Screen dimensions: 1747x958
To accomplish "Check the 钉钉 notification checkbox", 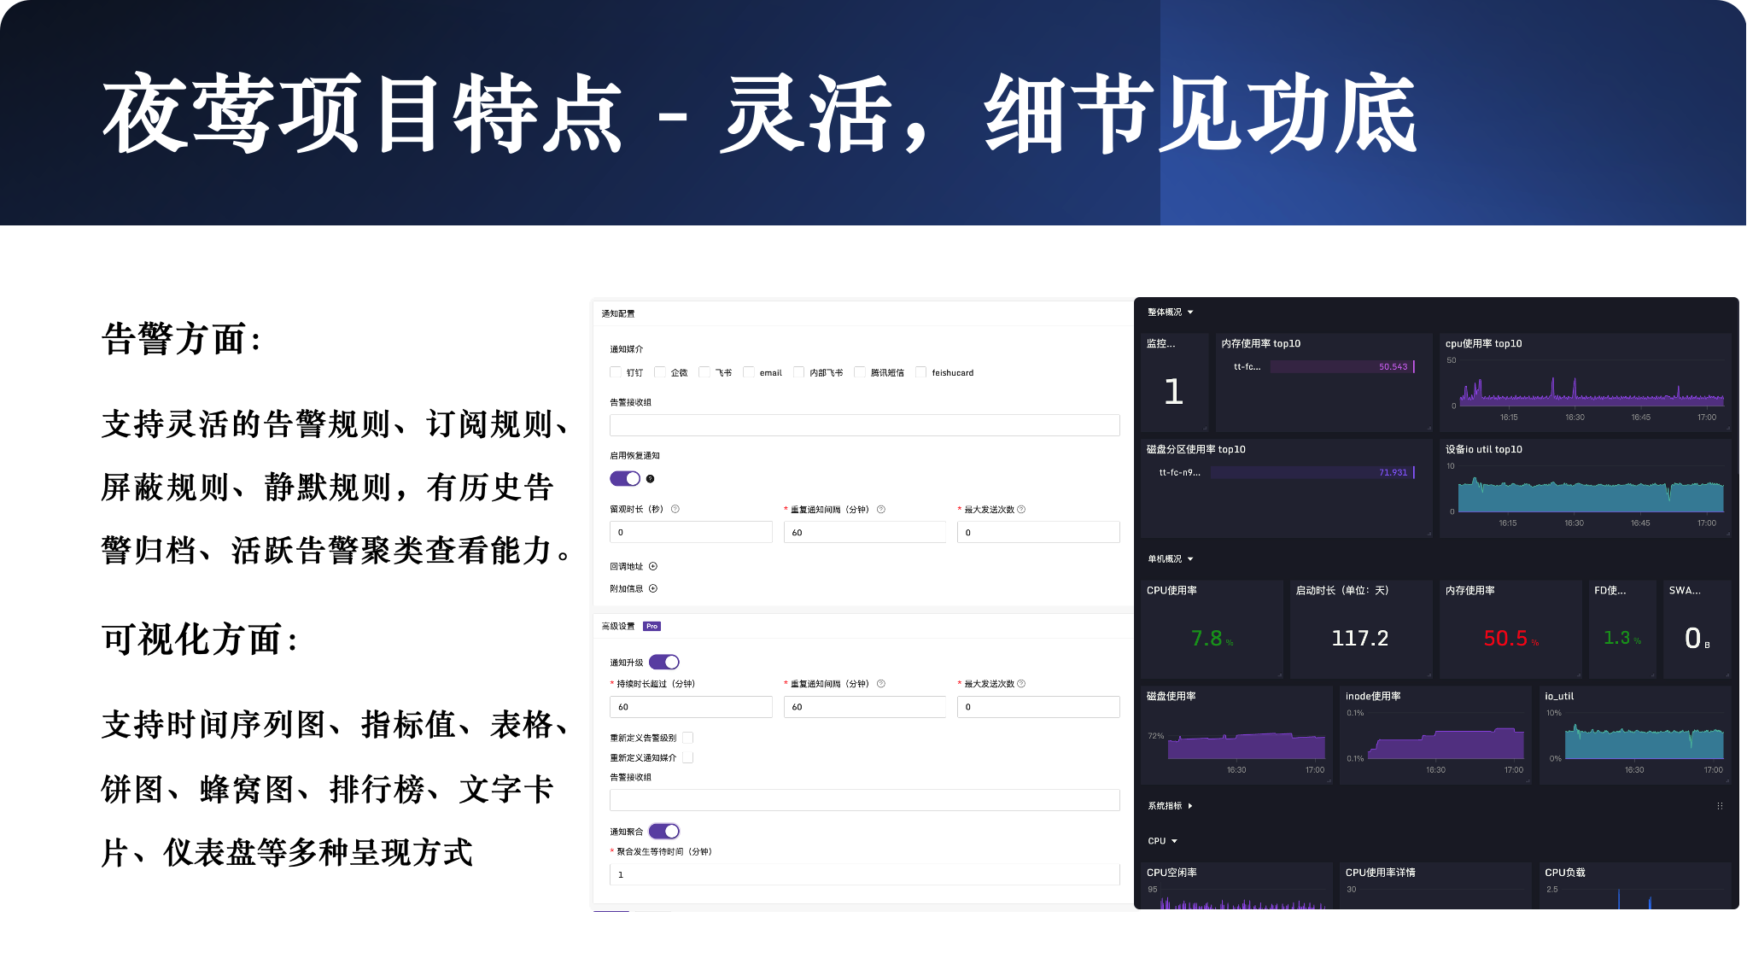I will point(616,372).
